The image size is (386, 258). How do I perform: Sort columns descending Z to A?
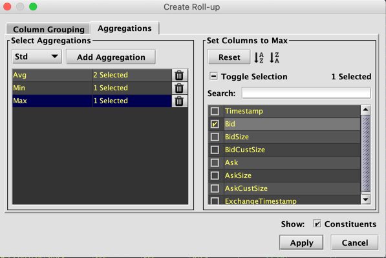click(x=274, y=57)
